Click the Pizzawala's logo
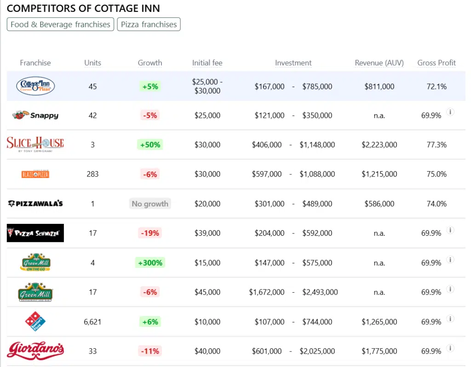 [35, 203]
